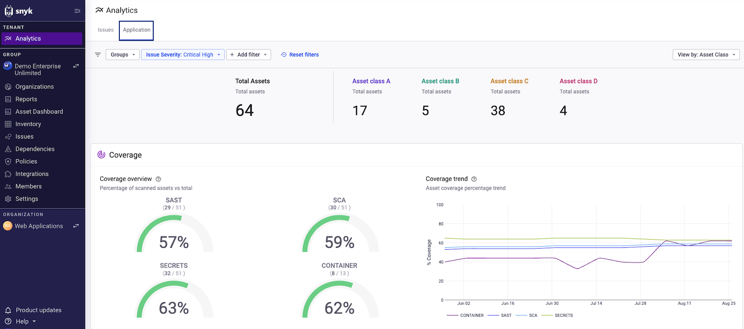
Task: Click the Coverage overview help icon
Action: tap(158, 179)
